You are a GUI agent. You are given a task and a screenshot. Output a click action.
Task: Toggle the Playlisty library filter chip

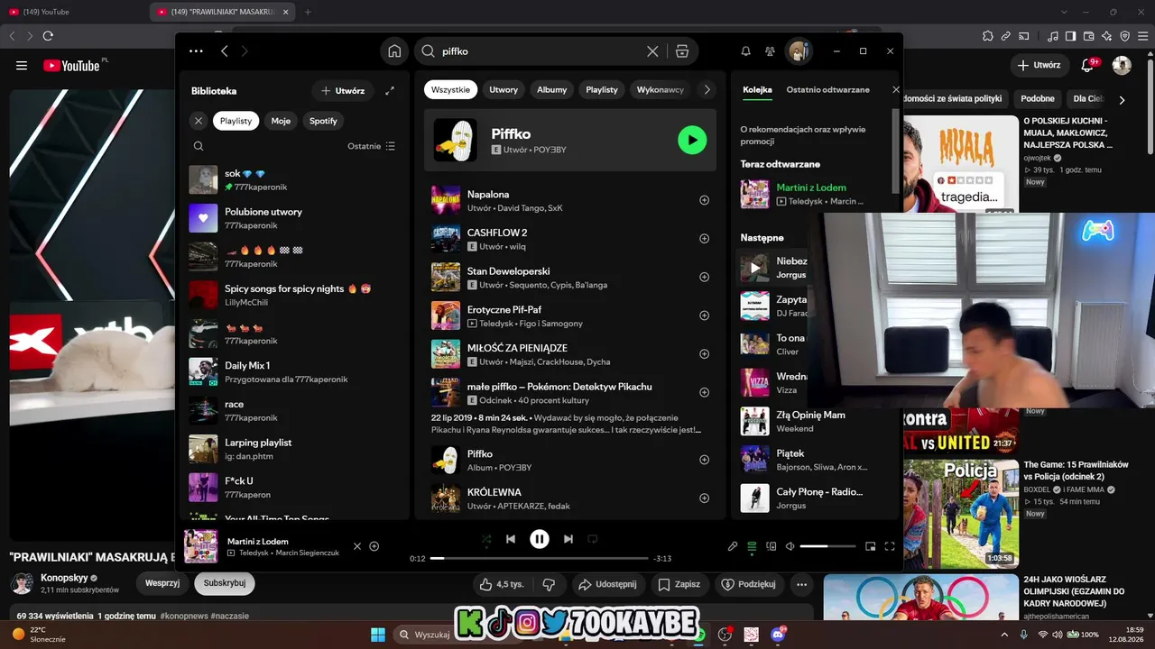tap(236, 121)
